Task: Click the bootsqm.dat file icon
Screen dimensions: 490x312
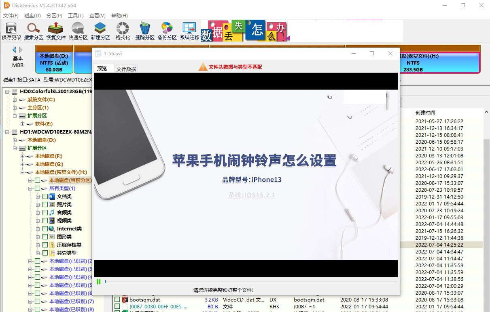Action: (125, 300)
